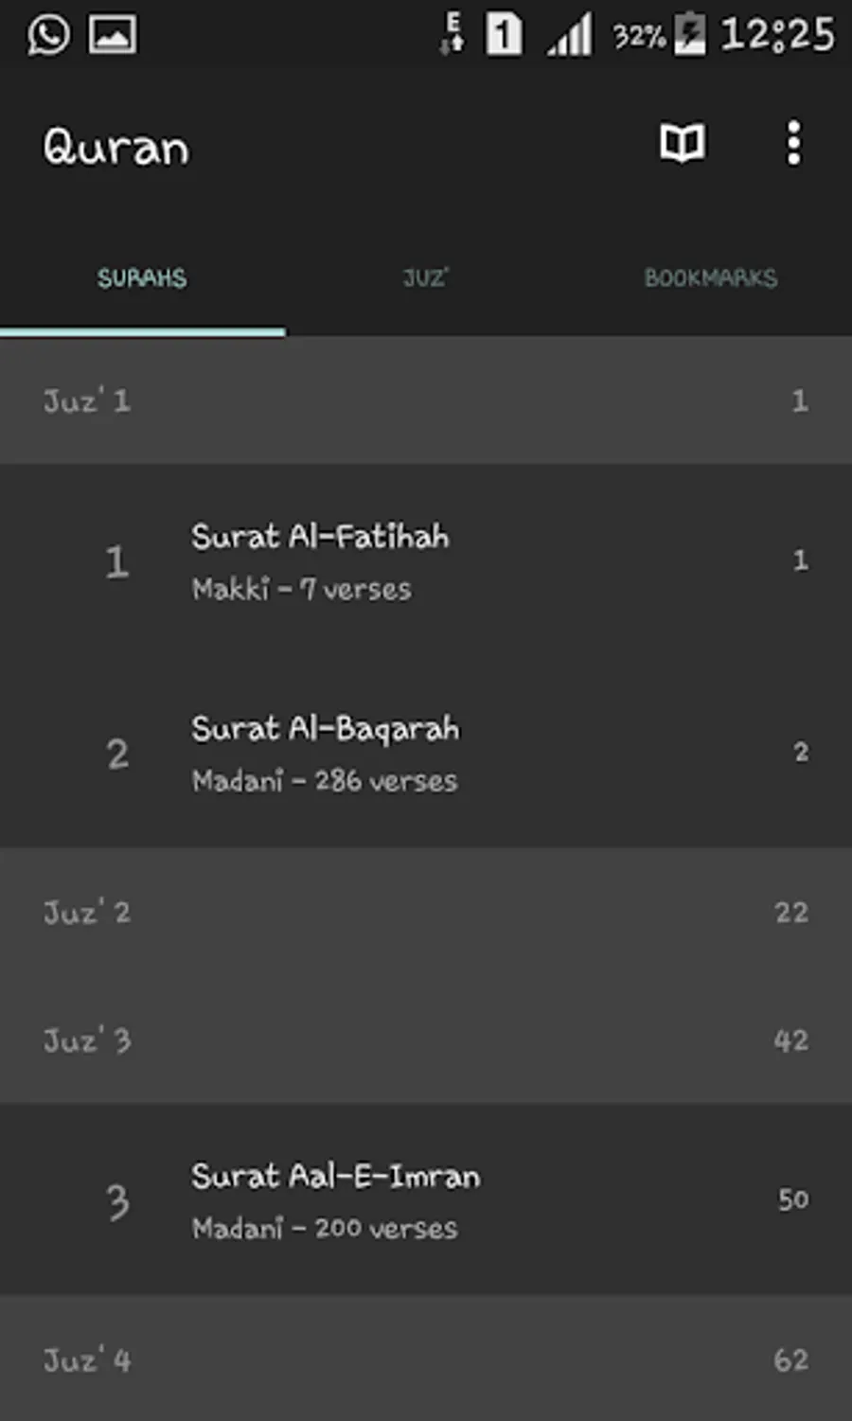Switch to the Bookmarks tab
The image size is (852, 1421).
pos(710,278)
